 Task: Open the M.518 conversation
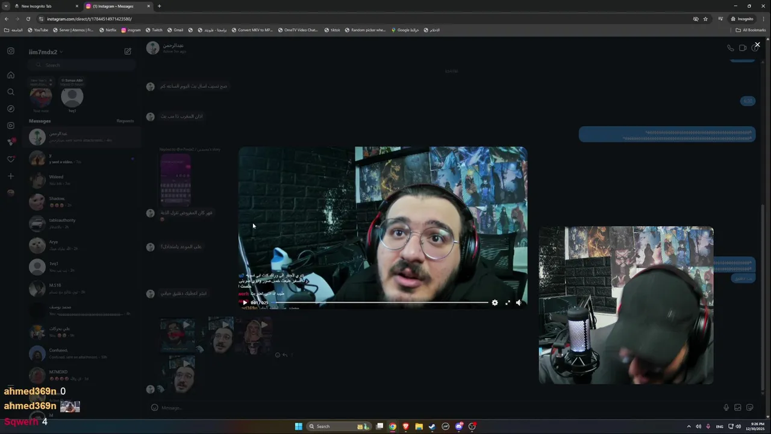[x=81, y=289]
